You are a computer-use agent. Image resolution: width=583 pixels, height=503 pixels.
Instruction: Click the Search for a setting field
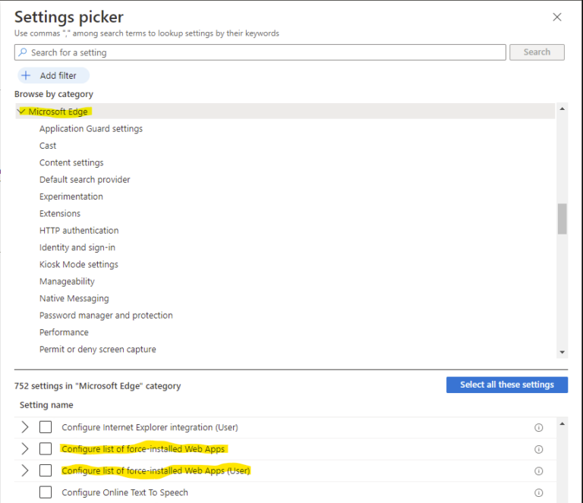tap(260, 52)
